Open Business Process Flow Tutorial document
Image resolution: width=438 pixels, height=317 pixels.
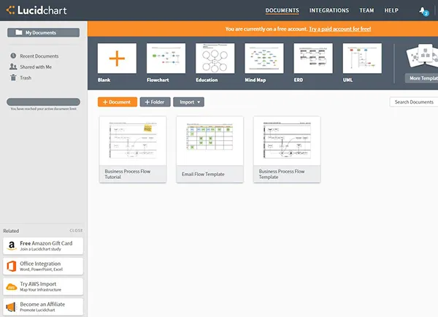133,150
